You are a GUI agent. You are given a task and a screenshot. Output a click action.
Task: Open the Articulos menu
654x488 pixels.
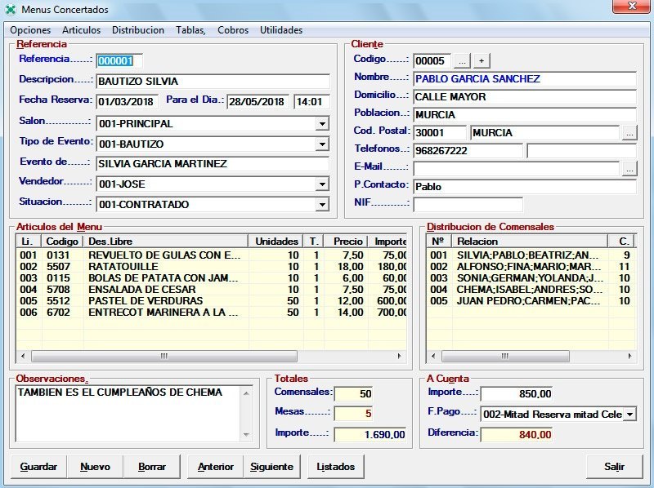(82, 30)
